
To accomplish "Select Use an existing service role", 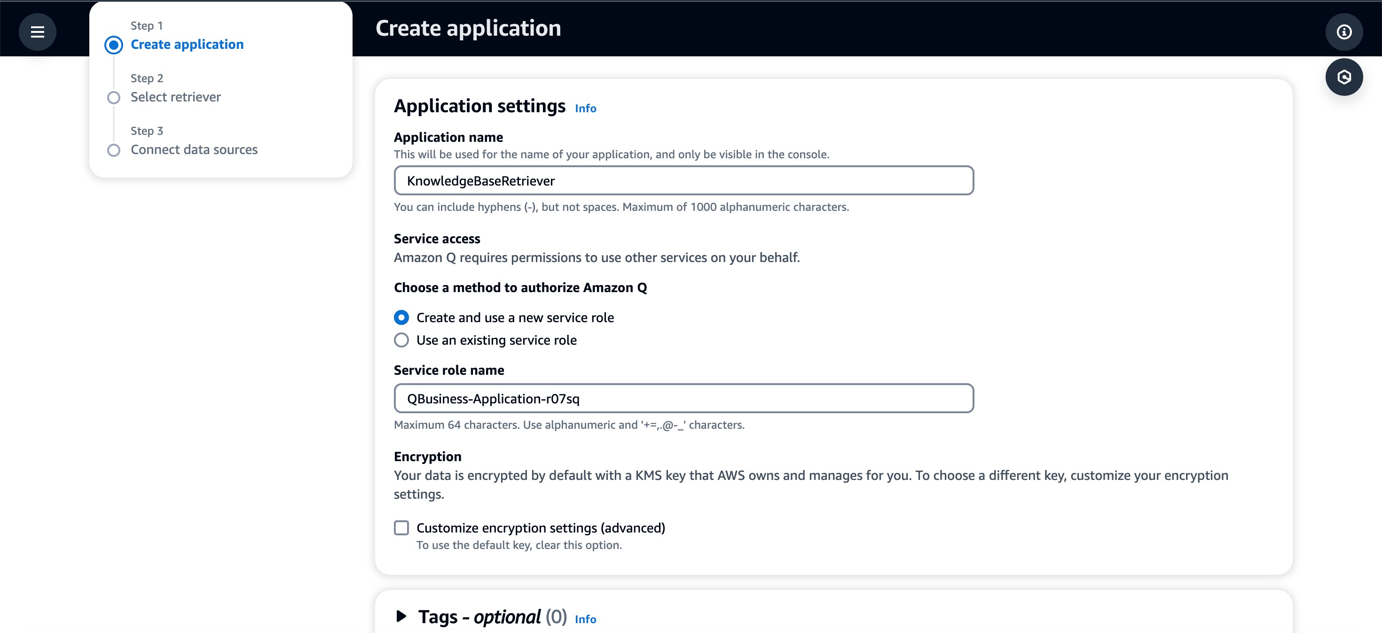I will pos(401,340).
